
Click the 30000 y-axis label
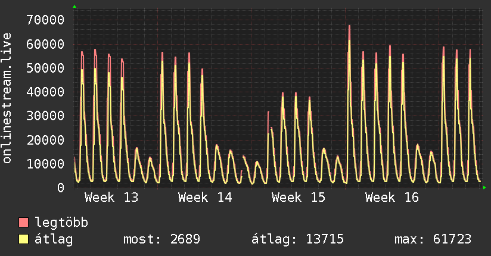click(x=45, y=115)
